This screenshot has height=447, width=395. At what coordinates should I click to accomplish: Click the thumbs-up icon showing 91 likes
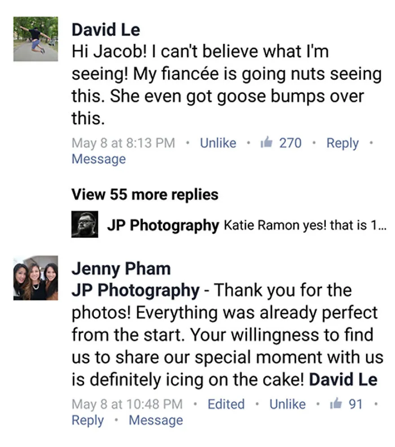click(x=336, y=403)
